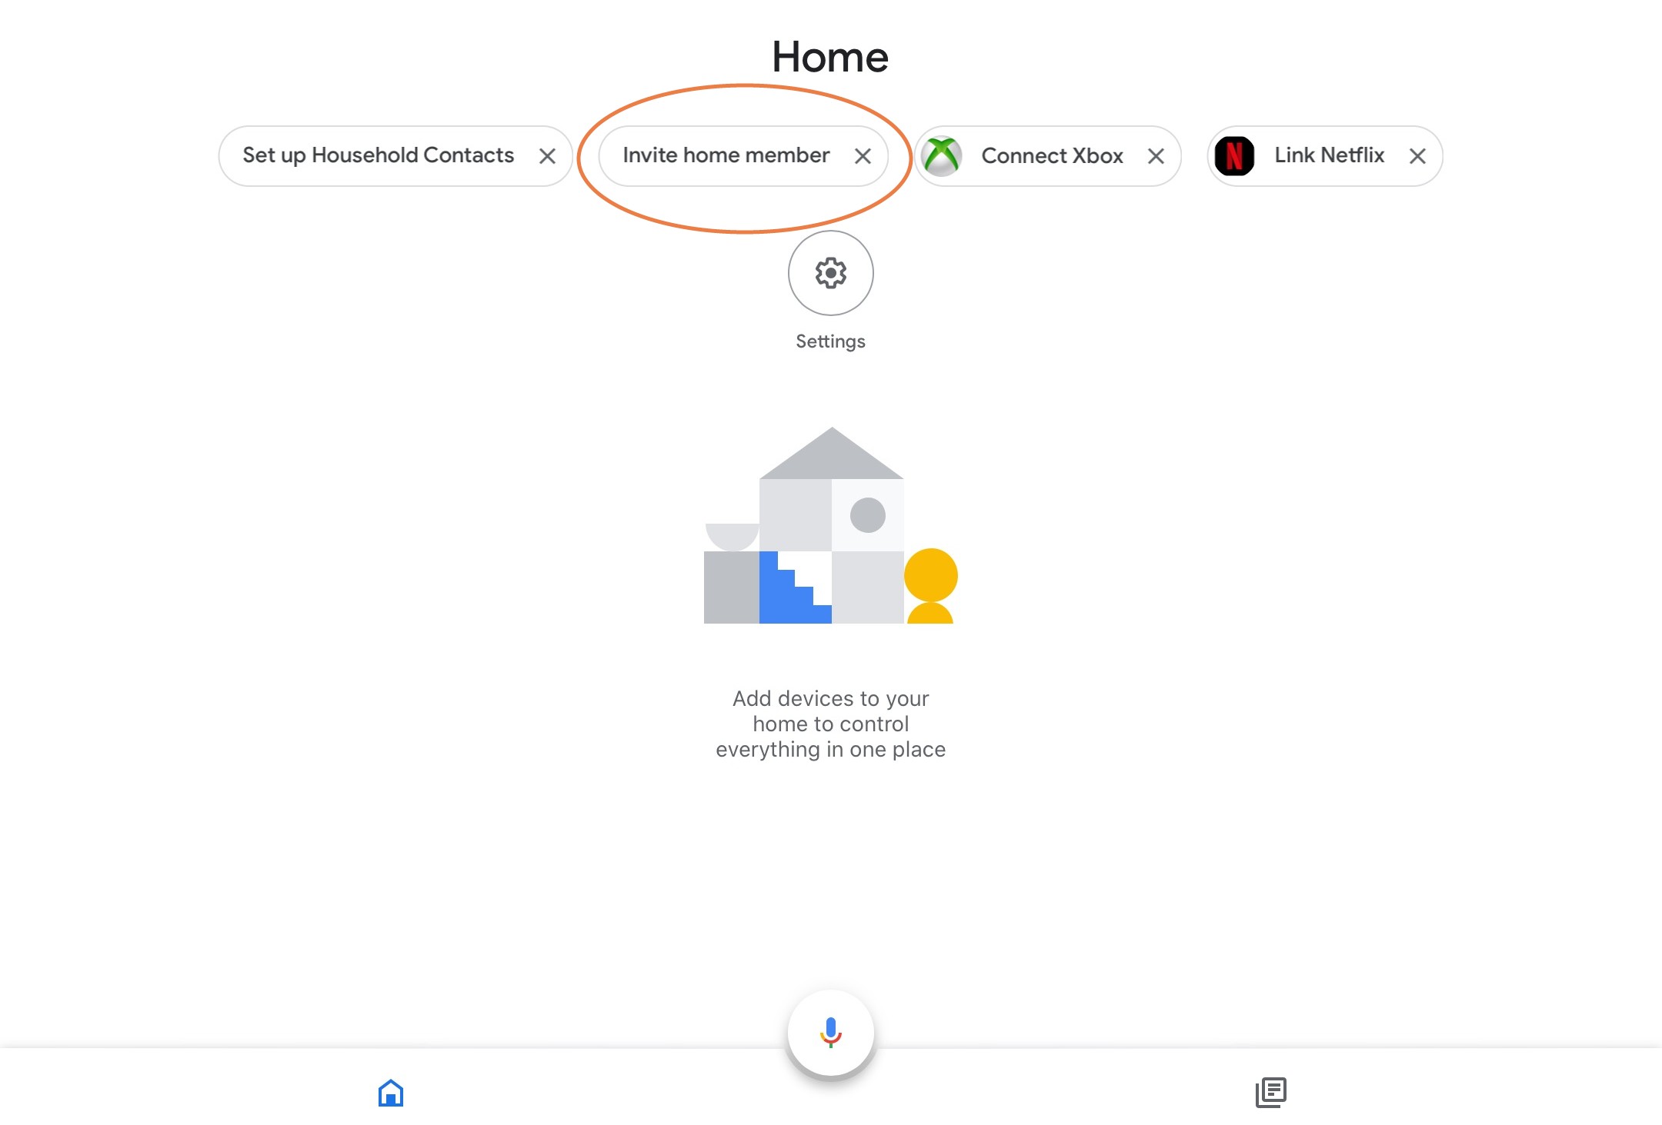Select the Invite home member suggestion
This screenshot has width=1662, height=1125.
click(726, 155)
